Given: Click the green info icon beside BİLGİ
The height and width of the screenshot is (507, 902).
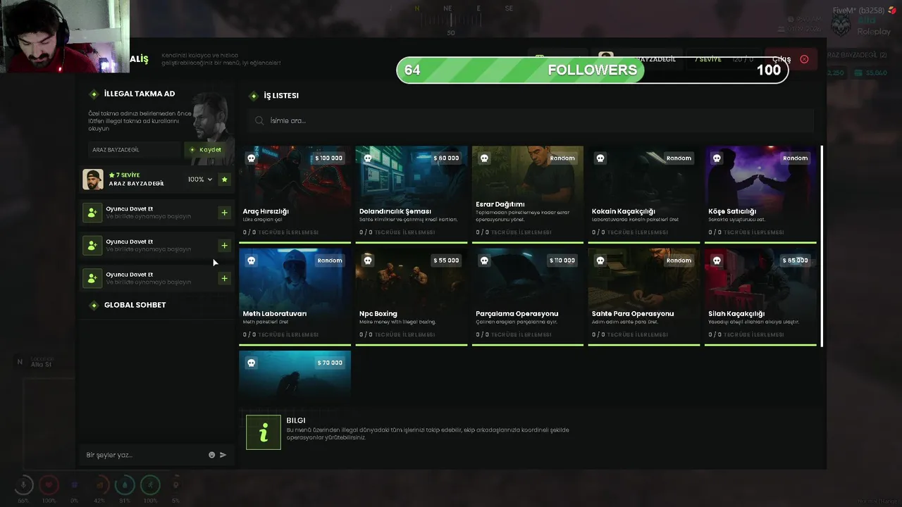Looking at the screenshot, I should 264,432.
